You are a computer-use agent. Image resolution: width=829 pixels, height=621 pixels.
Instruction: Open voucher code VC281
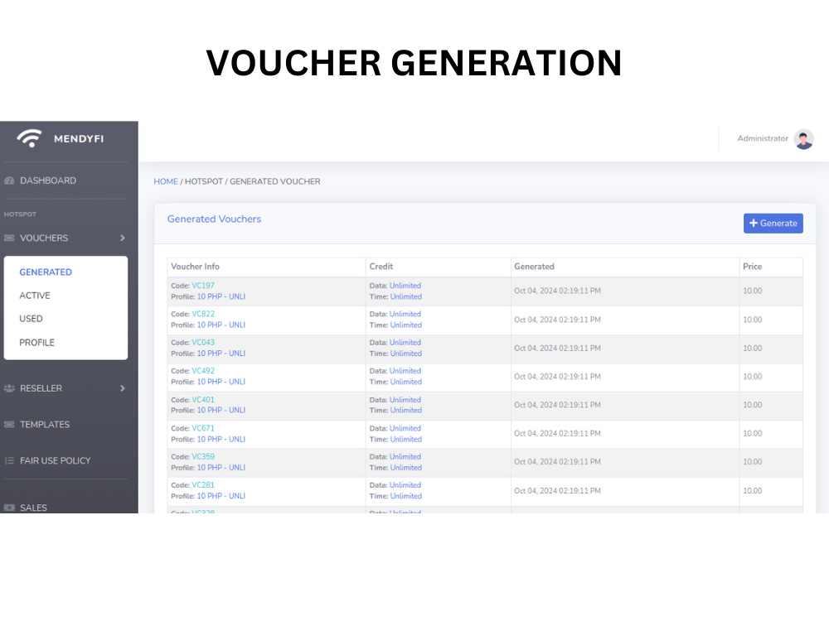203,485
